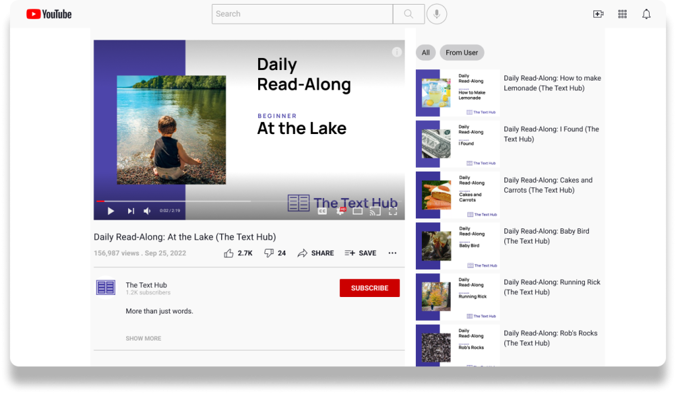
Task: Open the more actions ellipsis menu
Action: (392, 253)
